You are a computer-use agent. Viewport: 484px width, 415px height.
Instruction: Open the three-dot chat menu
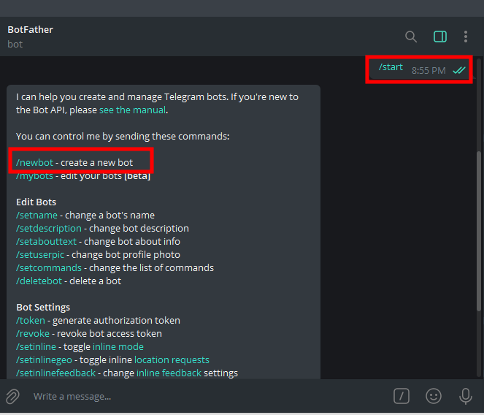click(x=466, y=37)
